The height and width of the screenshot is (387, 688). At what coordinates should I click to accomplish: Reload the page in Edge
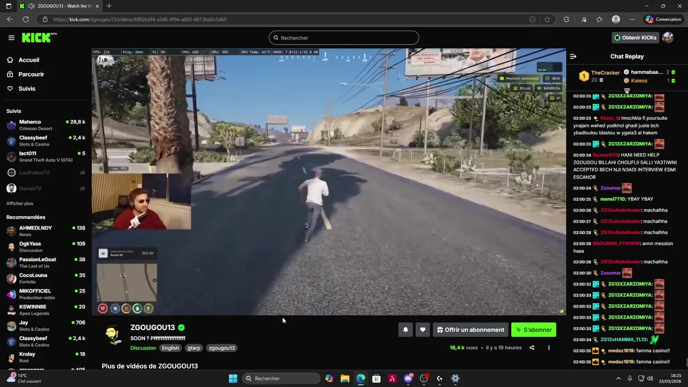25,19
